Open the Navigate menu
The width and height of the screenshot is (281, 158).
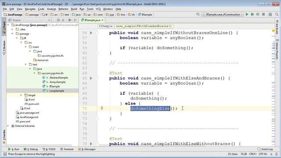[x=30, y=9]
